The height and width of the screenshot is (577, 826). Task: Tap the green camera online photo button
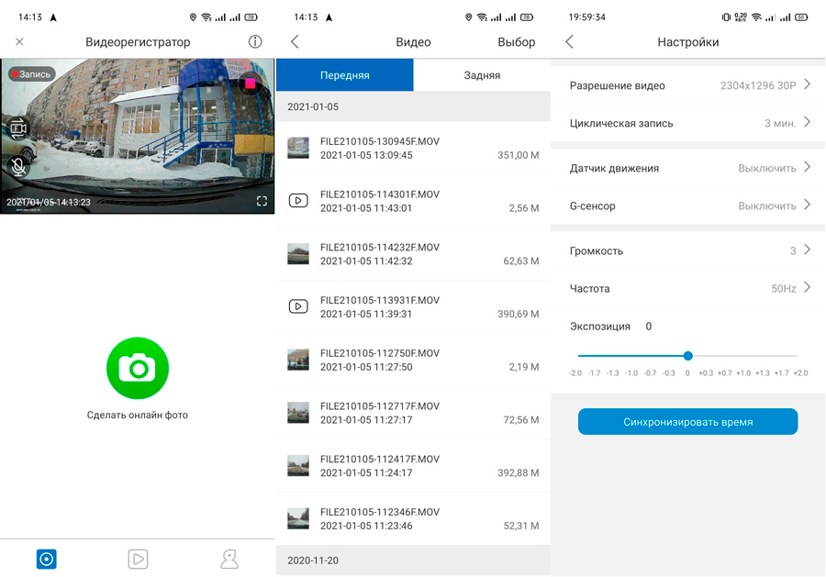tap(138, 368)
